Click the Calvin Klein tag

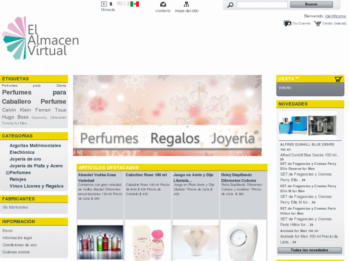pos(16,110)
